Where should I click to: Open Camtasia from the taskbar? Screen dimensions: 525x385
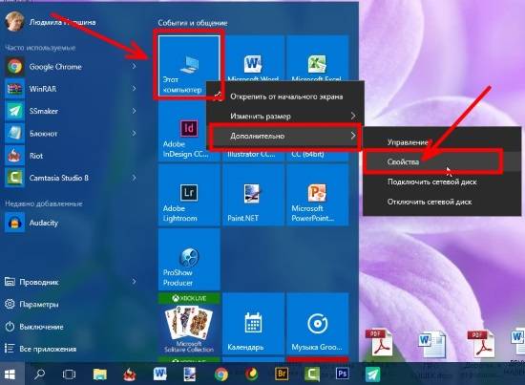tap(312, 374)
